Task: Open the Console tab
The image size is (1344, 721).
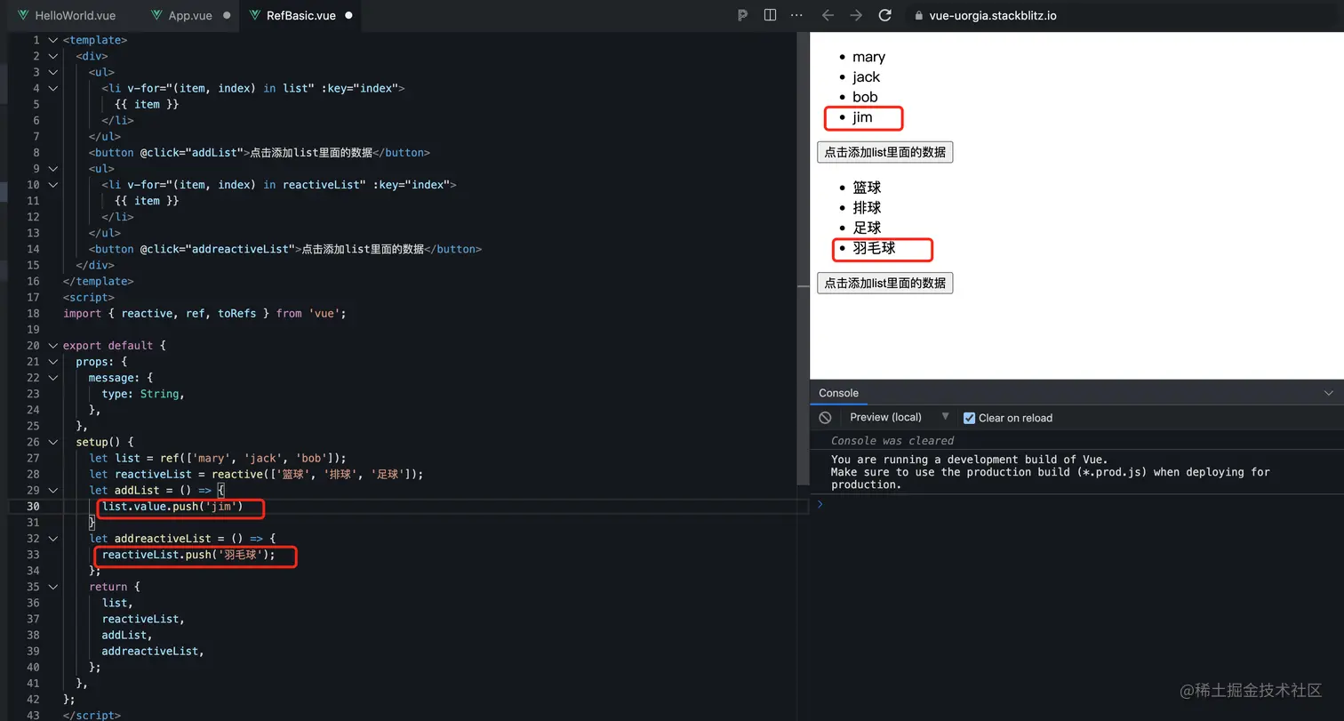Action: point(838,393)
